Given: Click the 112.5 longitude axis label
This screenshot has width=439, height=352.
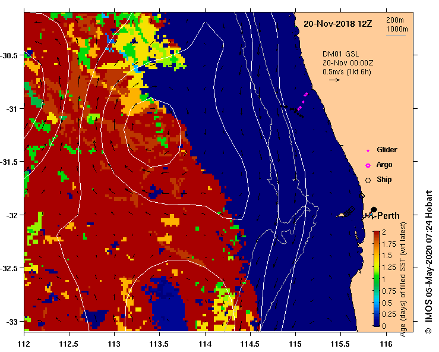Looking at the screenshot, I should point(69,344).
